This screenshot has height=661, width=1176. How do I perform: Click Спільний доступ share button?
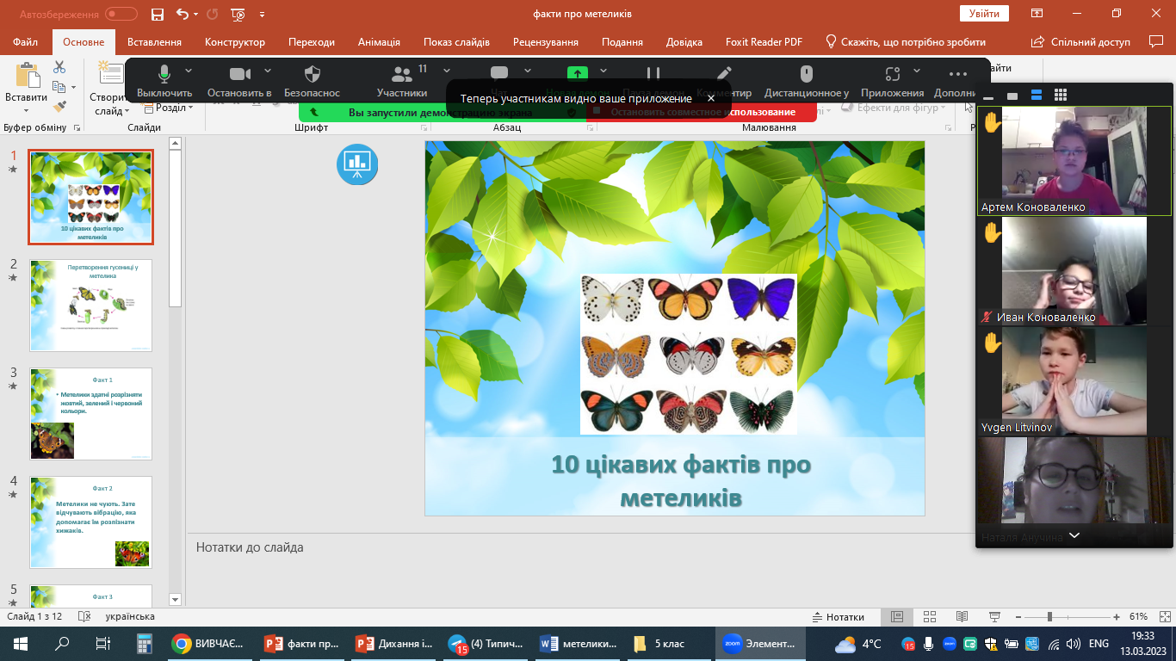click(x=1081, y=42)
